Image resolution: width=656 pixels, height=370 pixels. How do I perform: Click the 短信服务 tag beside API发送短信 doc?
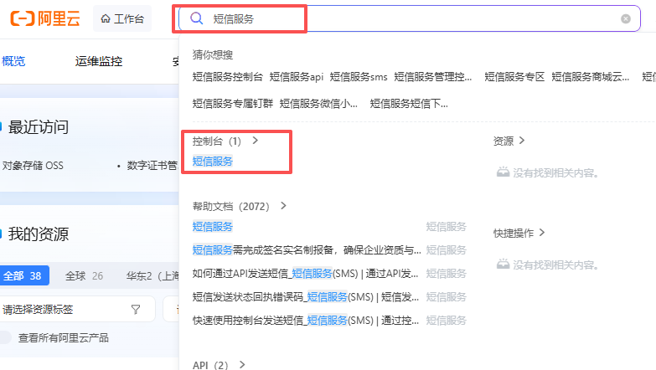446,274
